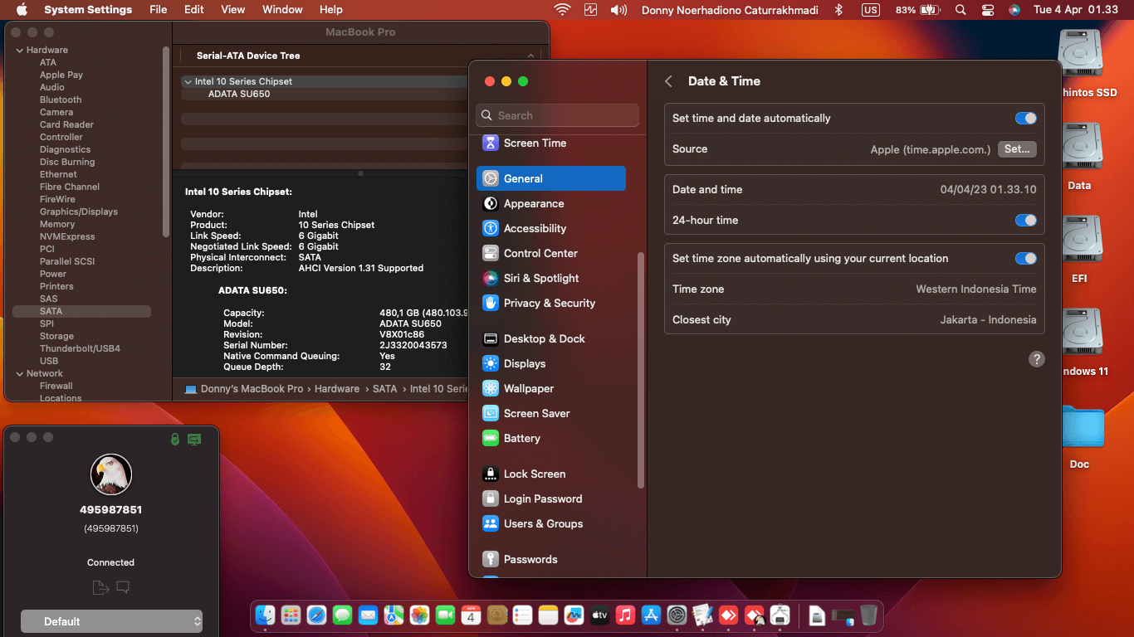Open the File menu
Image resolution: width=1134 pixels, height=637 pixels.
click(158, 10)
